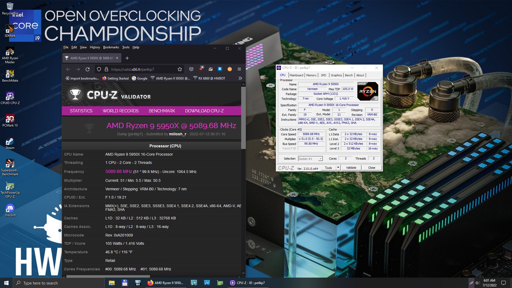Viewport: 512px width, 288px height.
Task: Show more bookmarks with double chevron
Action: click(x=240, y=78)
